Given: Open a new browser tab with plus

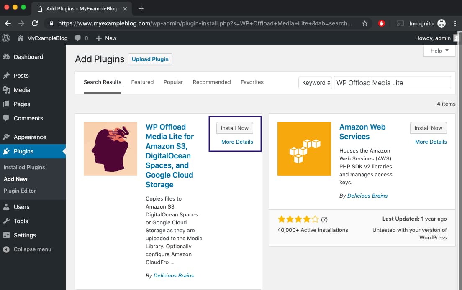Looking at the screenshot, I should (x=141, y=9).
